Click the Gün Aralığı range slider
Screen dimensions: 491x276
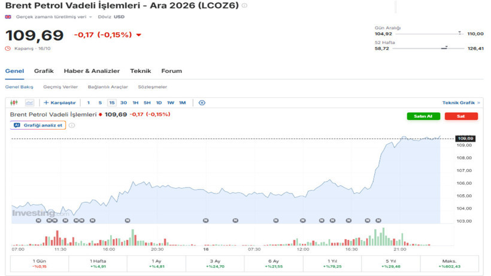coord(429,33)
